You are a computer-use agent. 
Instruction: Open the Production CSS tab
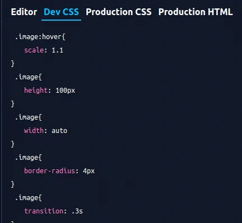[x=119, y=12]
